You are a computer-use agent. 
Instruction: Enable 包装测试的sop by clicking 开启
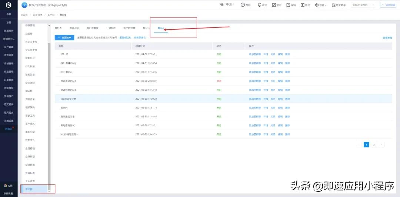coord(273,81)
